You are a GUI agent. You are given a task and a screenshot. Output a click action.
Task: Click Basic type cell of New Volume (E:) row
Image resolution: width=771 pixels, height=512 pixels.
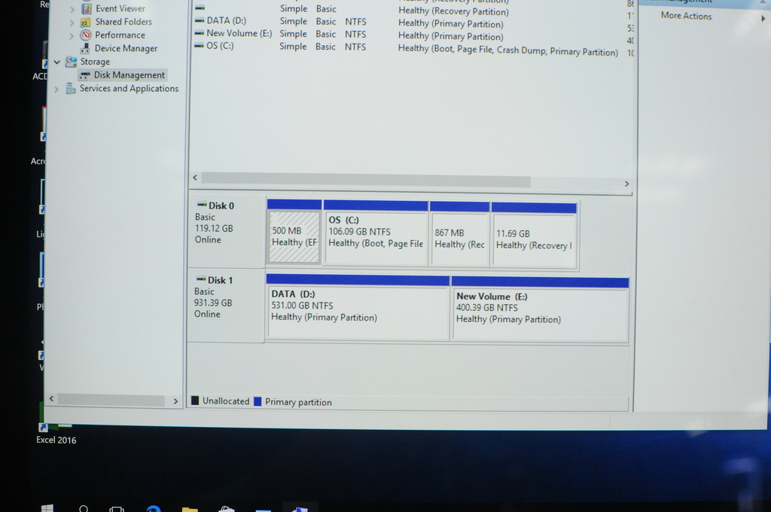[x=325, y=34]
